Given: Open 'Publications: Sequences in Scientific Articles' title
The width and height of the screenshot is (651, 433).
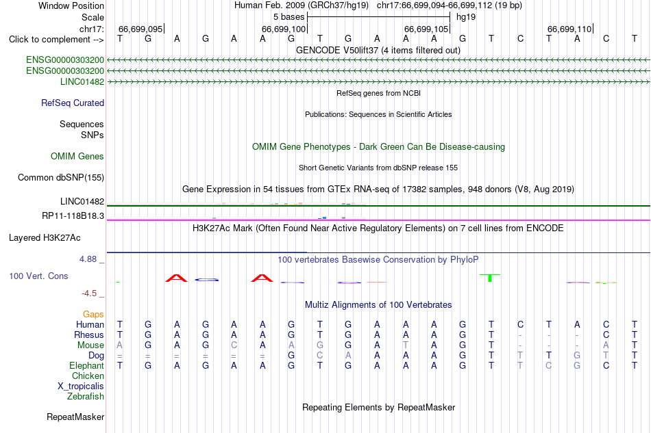Looking at the screenshot, I should (378, 114).
